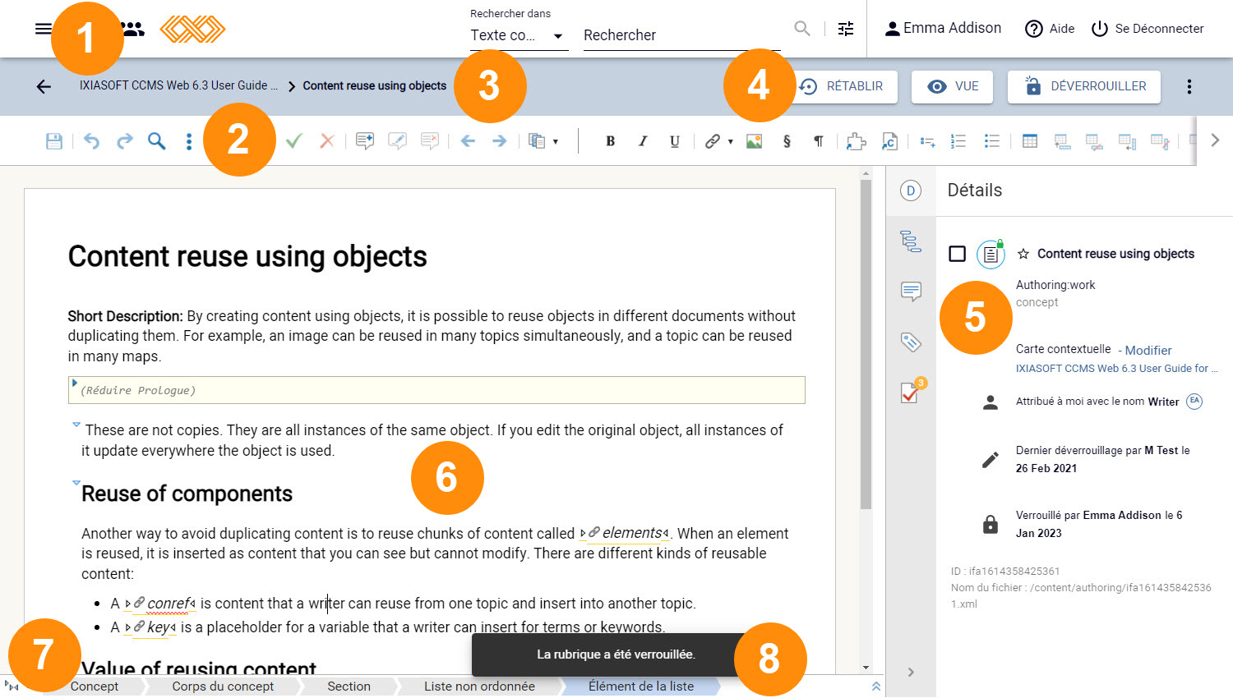The width and height of the screenshot is (1233, 698).
Task: Expand the element breadcrumb bar
Action: (x=876, y=687)
